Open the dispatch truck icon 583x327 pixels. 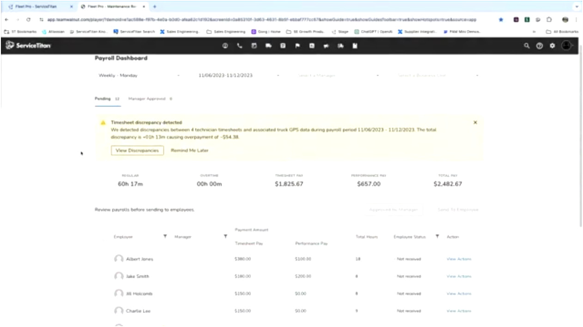pyautogui.click(x=268, y=46)
